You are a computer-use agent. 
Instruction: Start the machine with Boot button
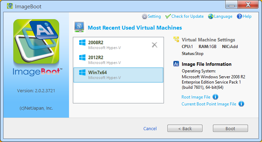point(230,128)
